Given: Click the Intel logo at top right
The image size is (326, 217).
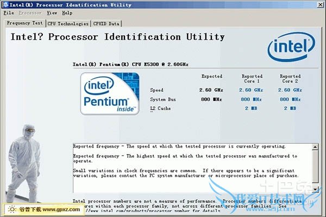Looking at the screenshot, I should tap(291, 47).
